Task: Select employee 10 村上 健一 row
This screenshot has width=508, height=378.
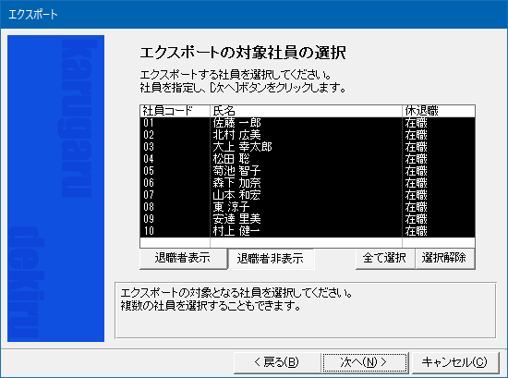Action: (x=308, y=231)
